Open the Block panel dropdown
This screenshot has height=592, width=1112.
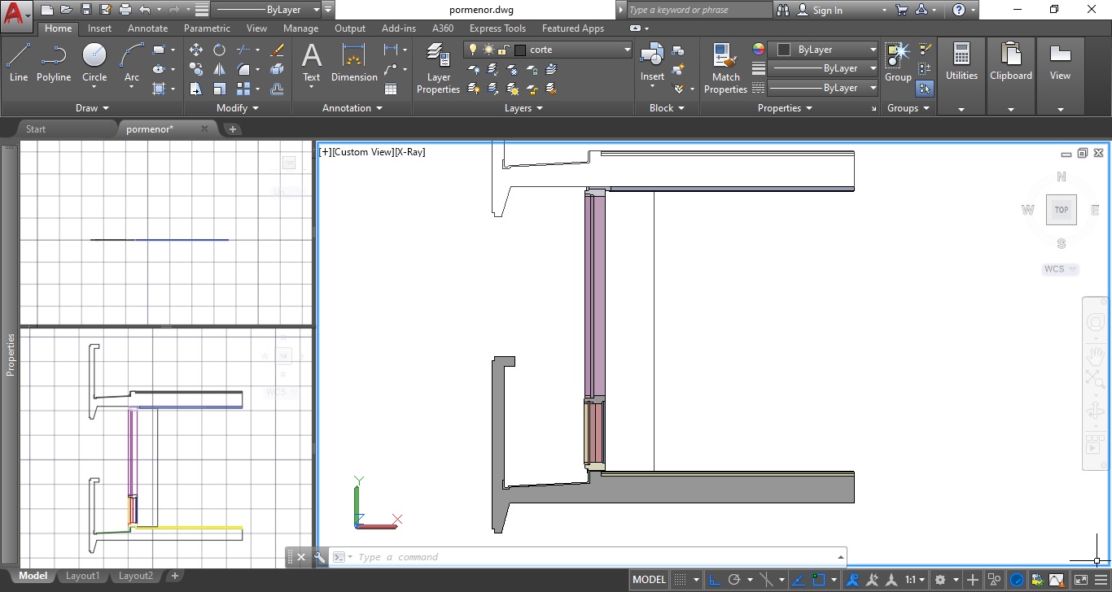coord(667,107)
